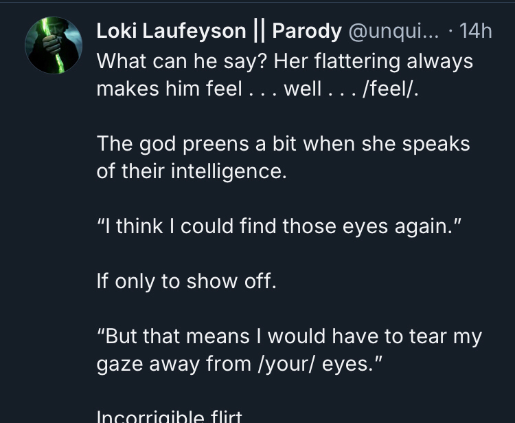Viewport: 515px width, 423px height.
Task: Click the line "The god preens a bit"
Action: [x=283, y=144]
